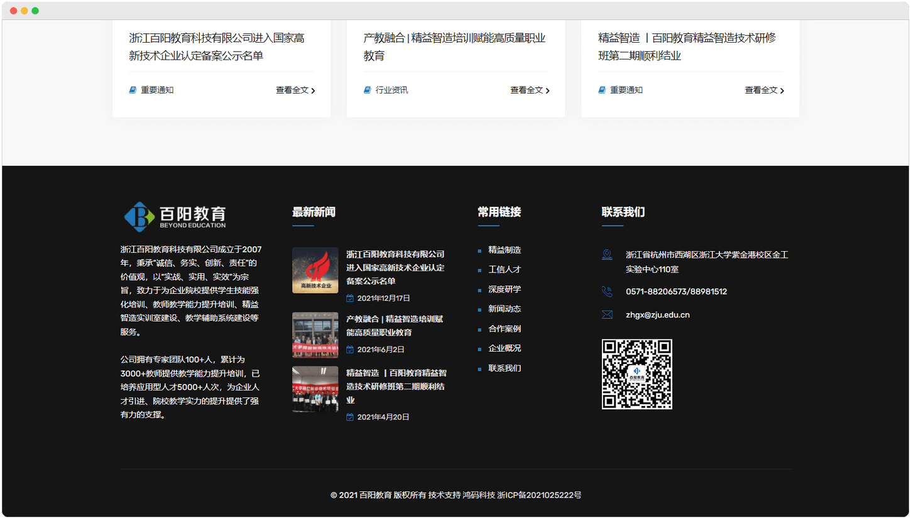The height and width of the screenshot is (519, 911).
Task: Open footer link 合作案例
Action: (x=505, y=329)
